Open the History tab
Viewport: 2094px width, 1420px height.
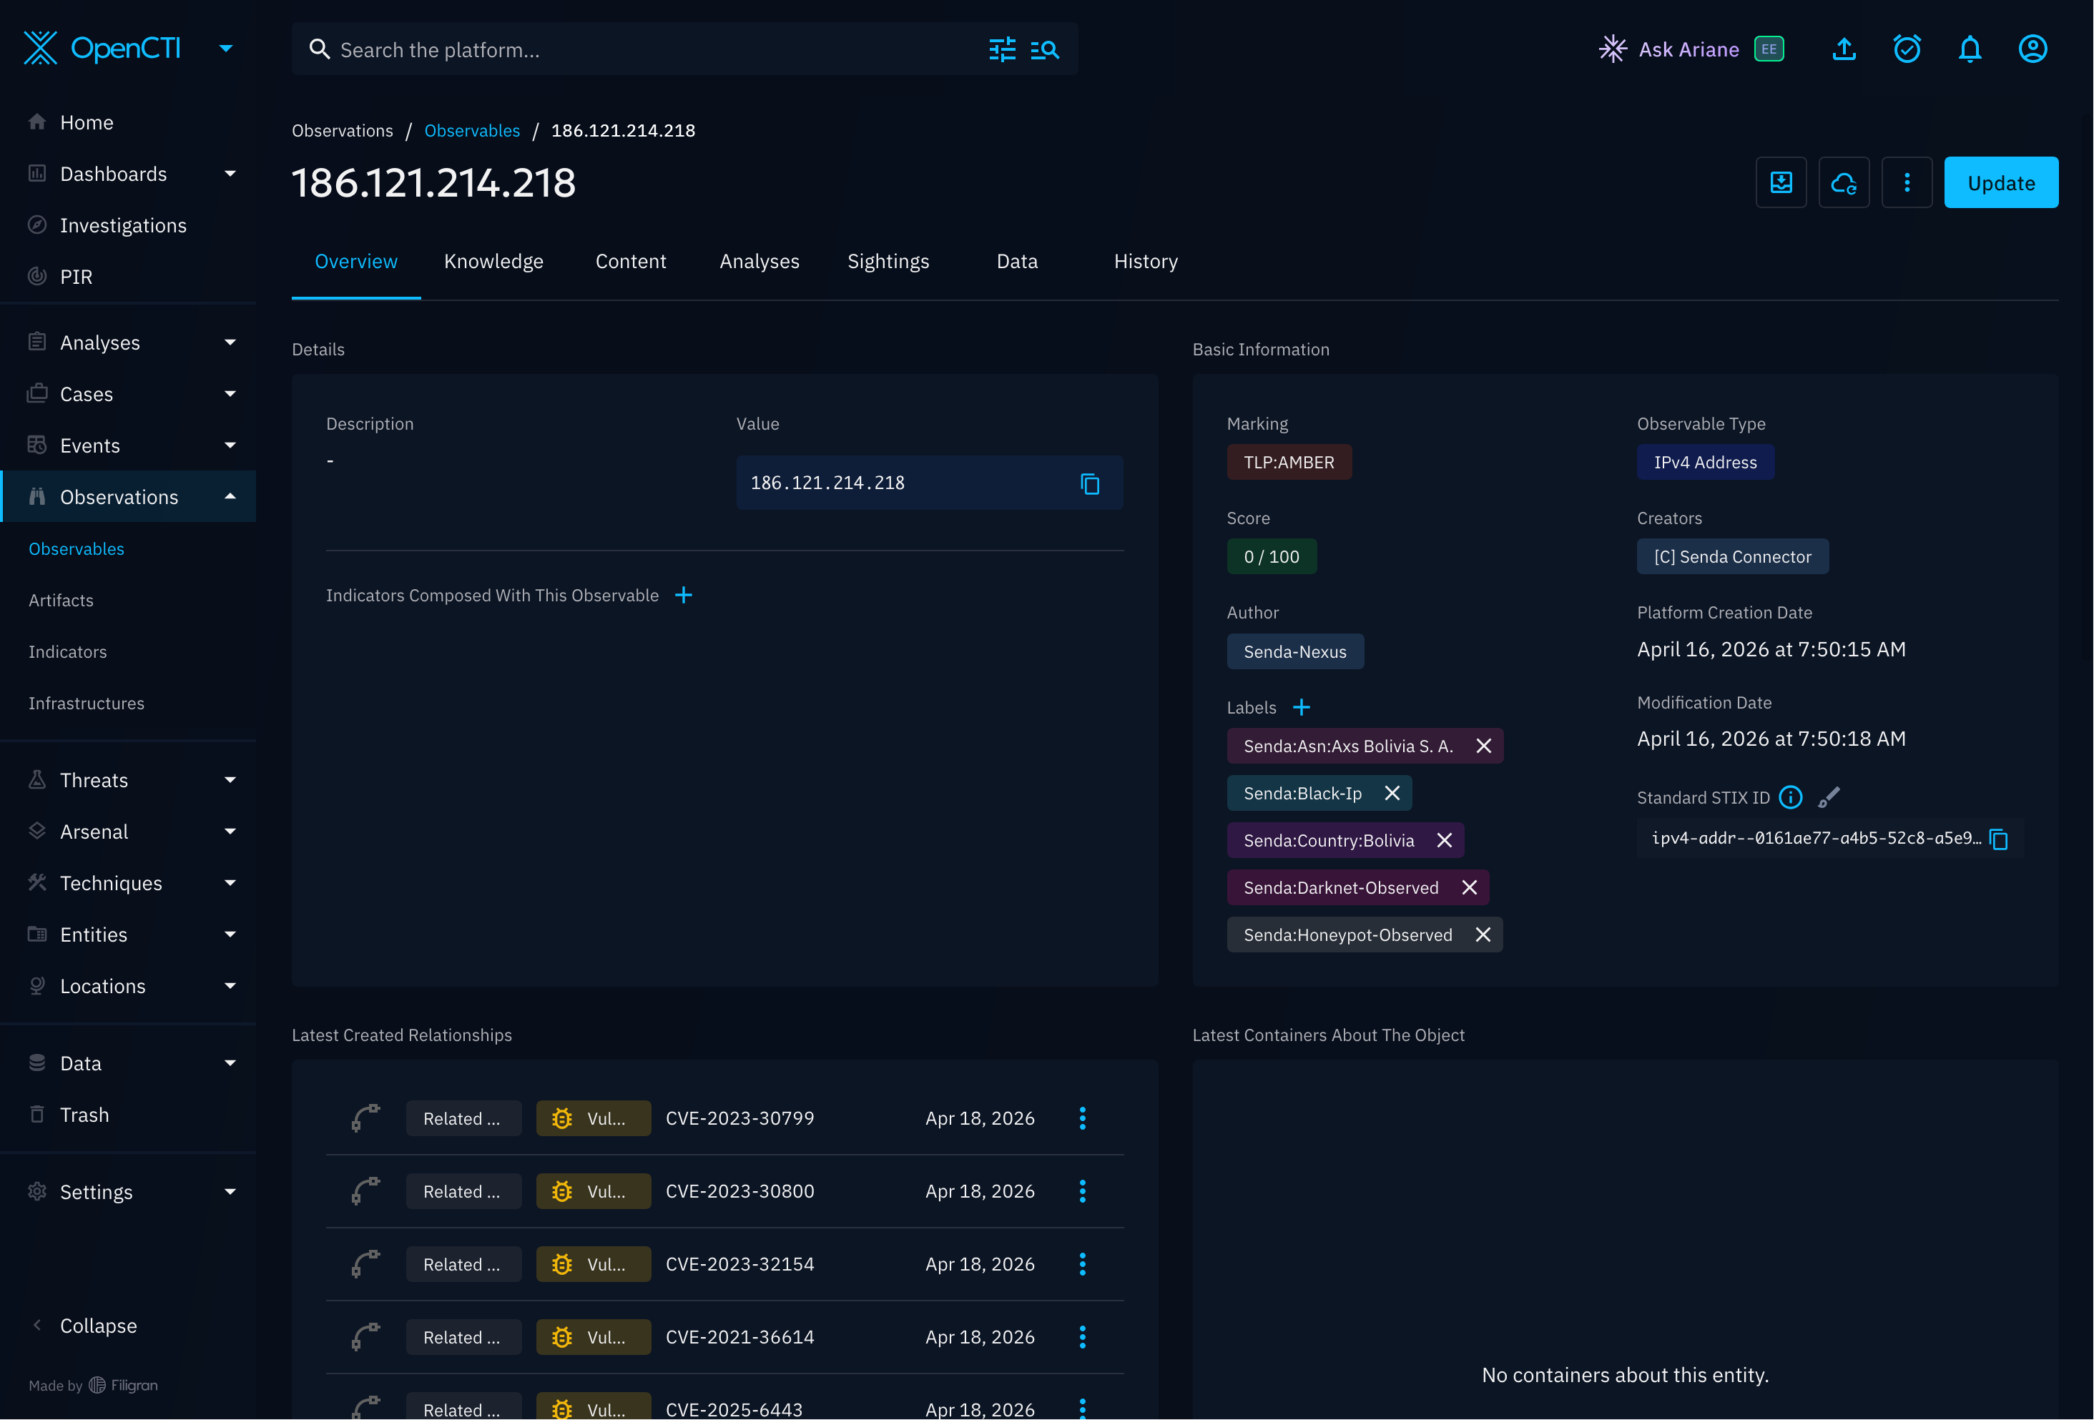1145,261
